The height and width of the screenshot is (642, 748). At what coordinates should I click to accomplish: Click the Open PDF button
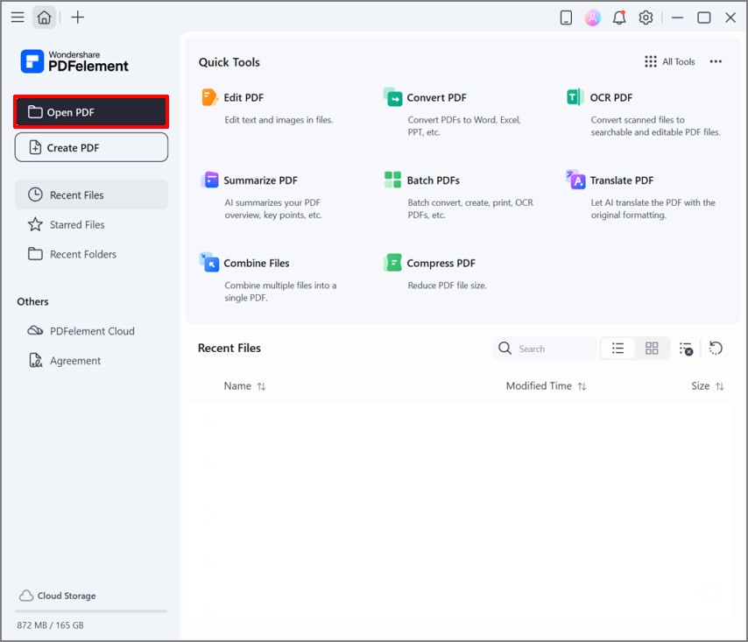click(91, 112)
